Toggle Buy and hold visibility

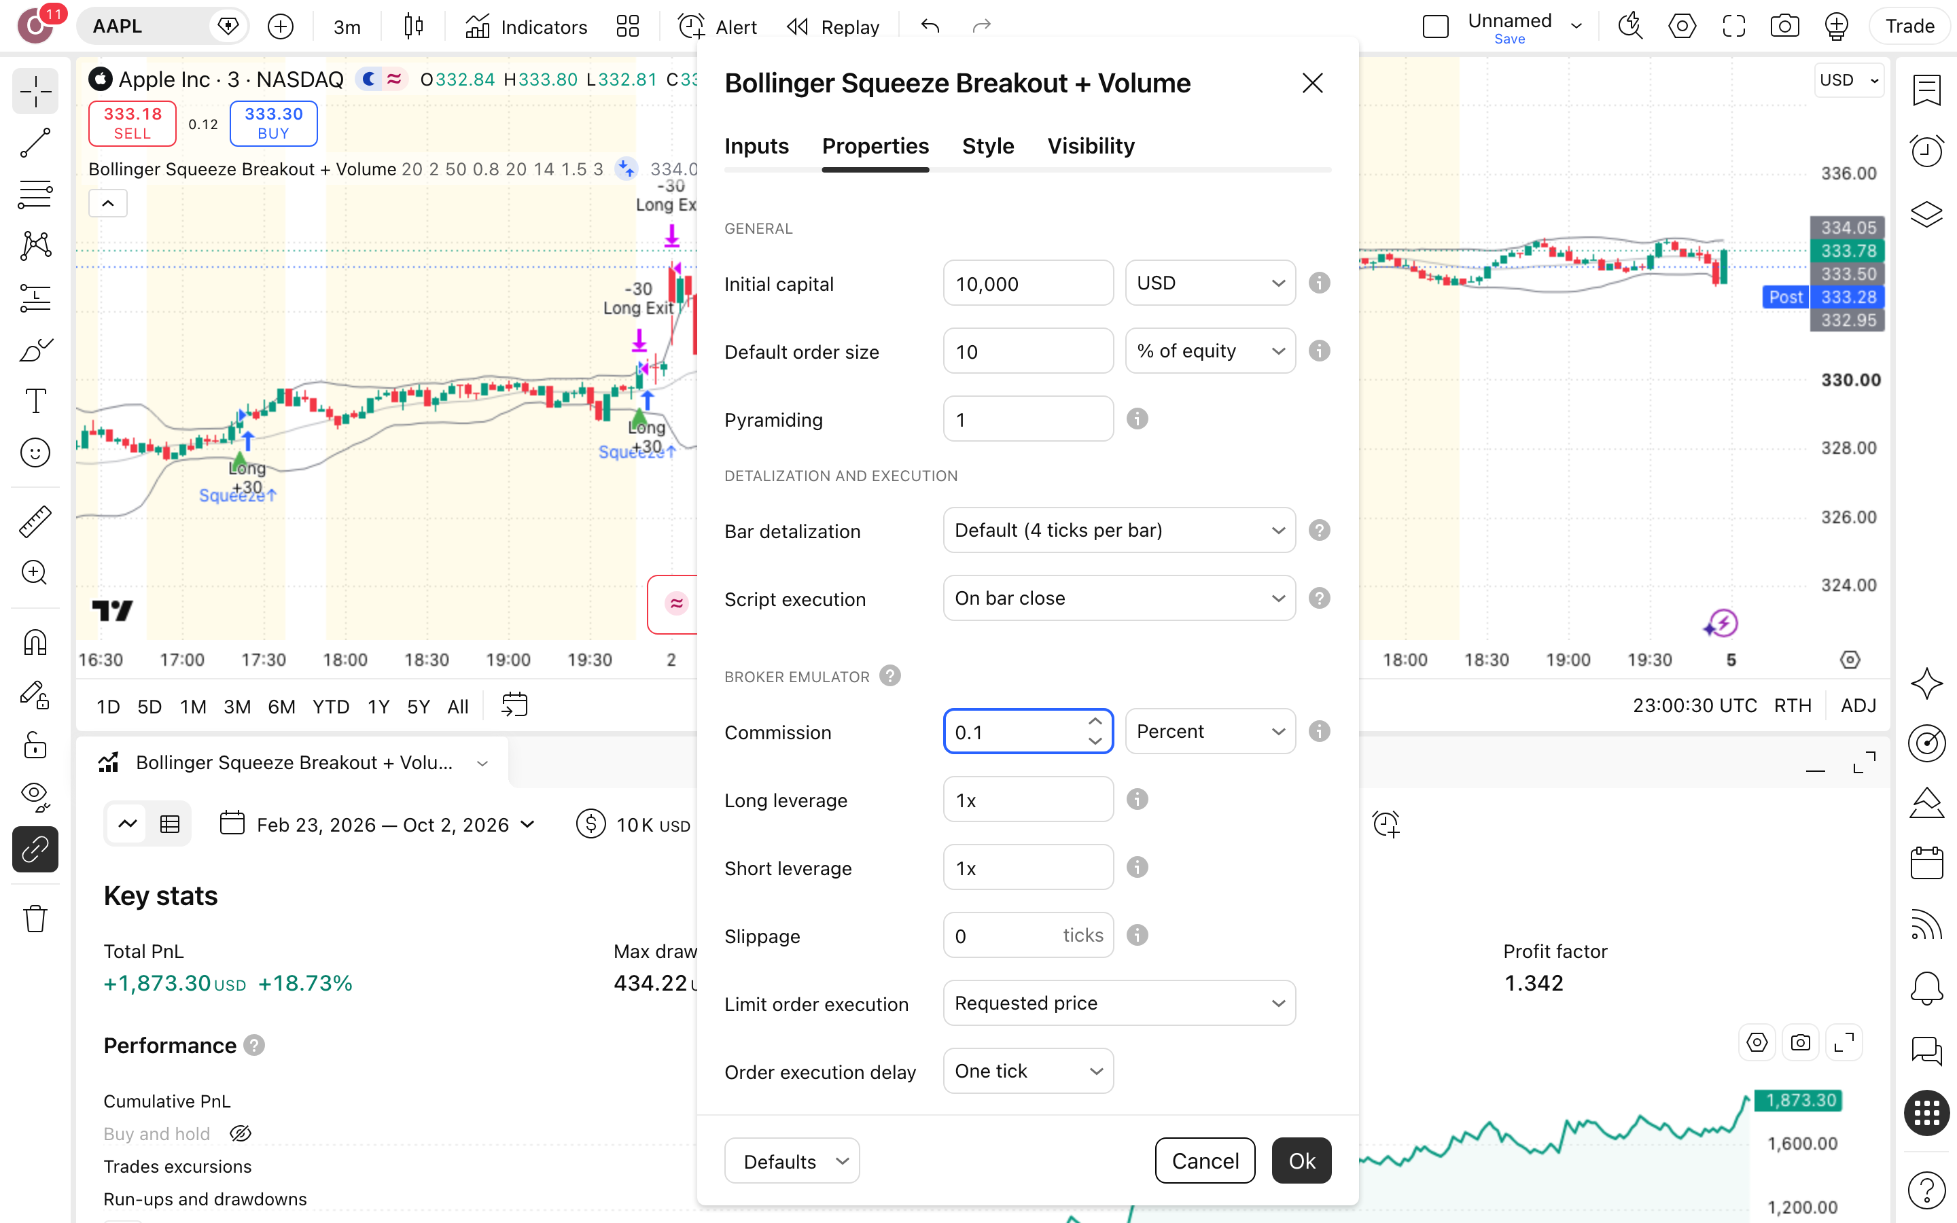[240, 1133]
